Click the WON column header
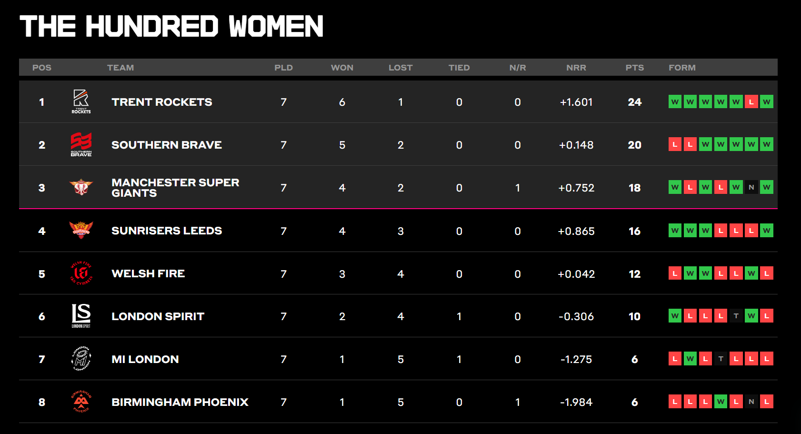 (x=342, y=68)
